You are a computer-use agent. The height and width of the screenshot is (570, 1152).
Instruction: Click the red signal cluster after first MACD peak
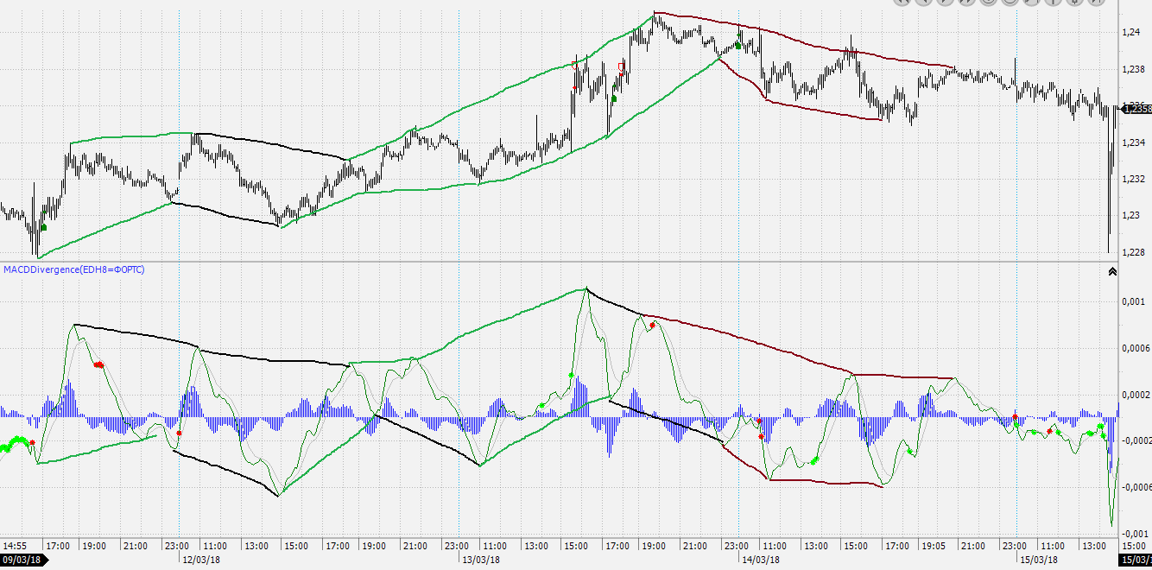click(98, 365)
